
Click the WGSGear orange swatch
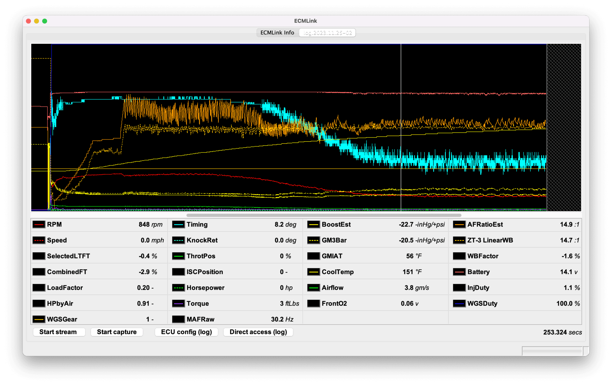click(x=39, y=319)
